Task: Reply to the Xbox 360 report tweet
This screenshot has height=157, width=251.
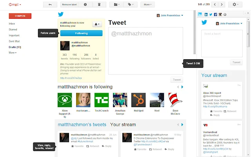Action: click(x=215, y=115)
